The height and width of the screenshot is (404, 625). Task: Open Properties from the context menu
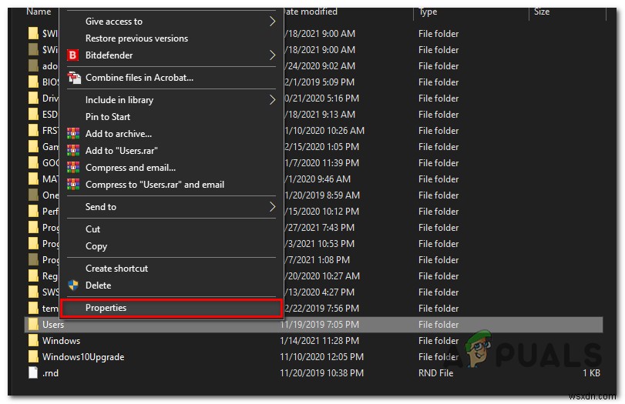[x=106, y=308]
